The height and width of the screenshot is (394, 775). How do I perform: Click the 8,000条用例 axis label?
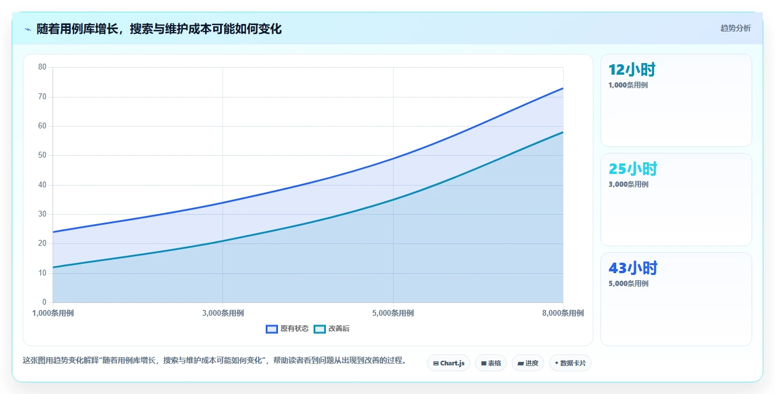563,313
